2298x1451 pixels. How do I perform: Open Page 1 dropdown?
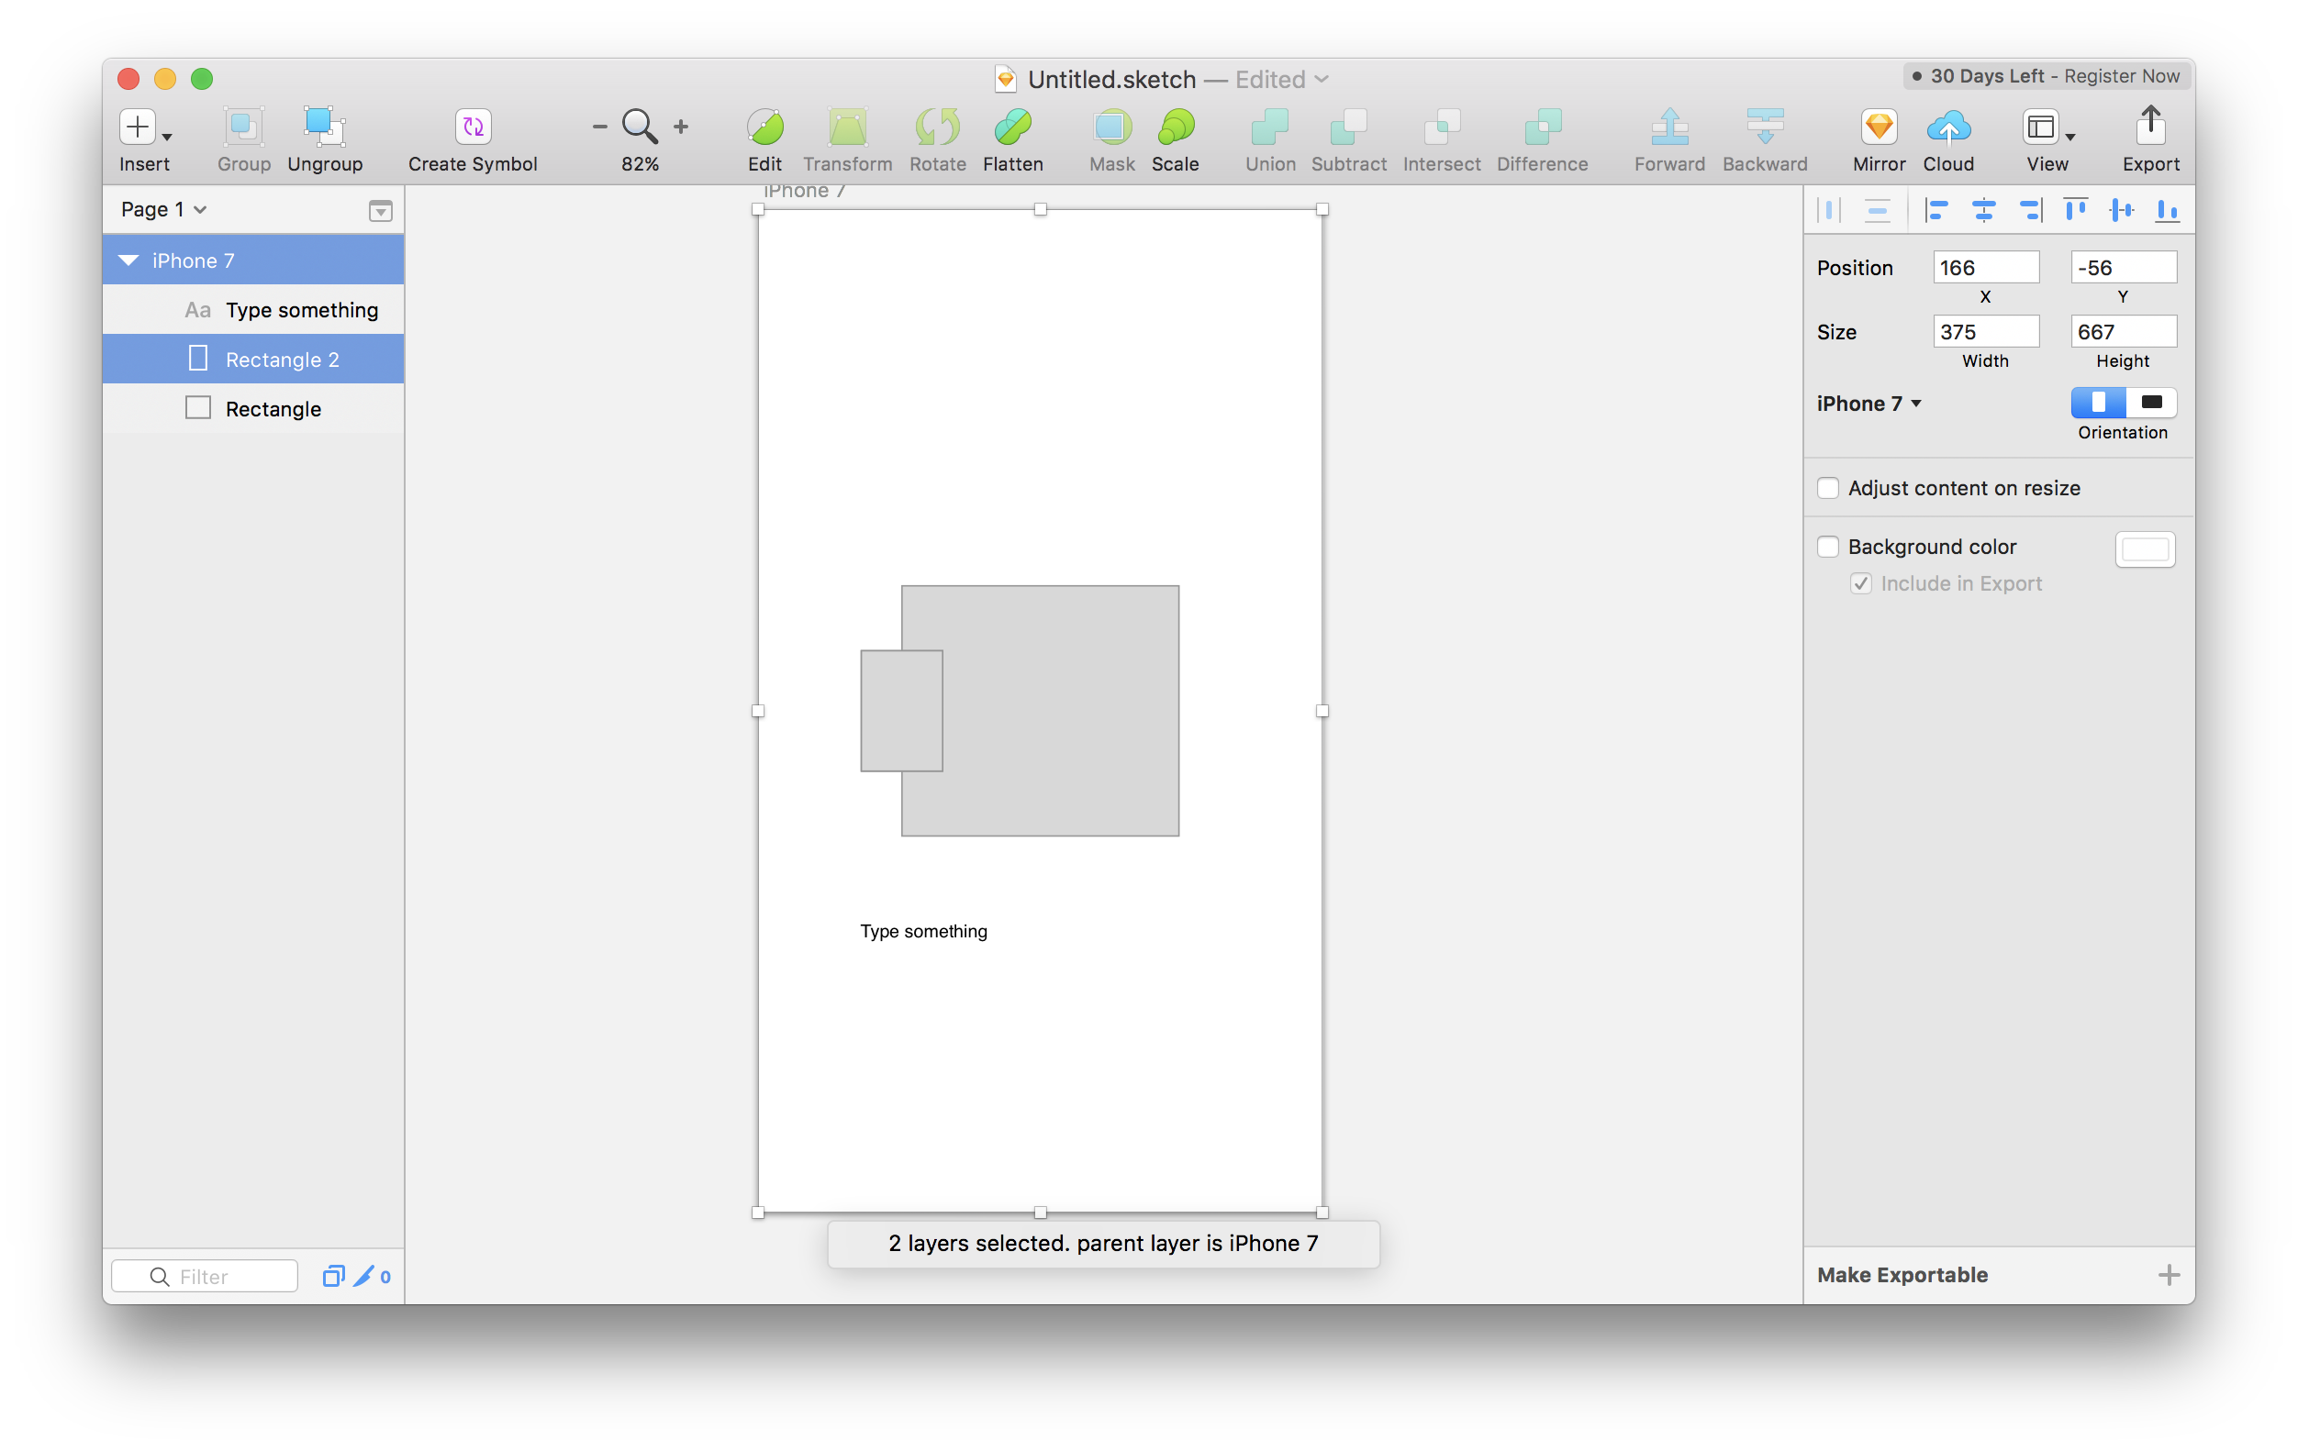[x=163, y=210]
